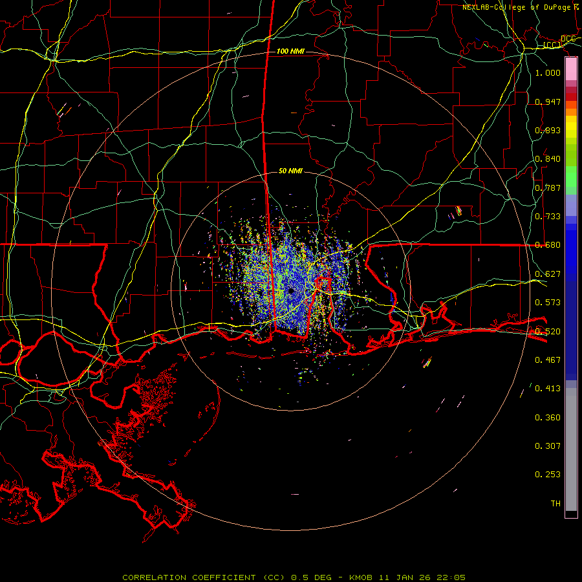The image size is (582, 582).
Task: Click the pink swatch atop the color scale
Action: [571, 69]
